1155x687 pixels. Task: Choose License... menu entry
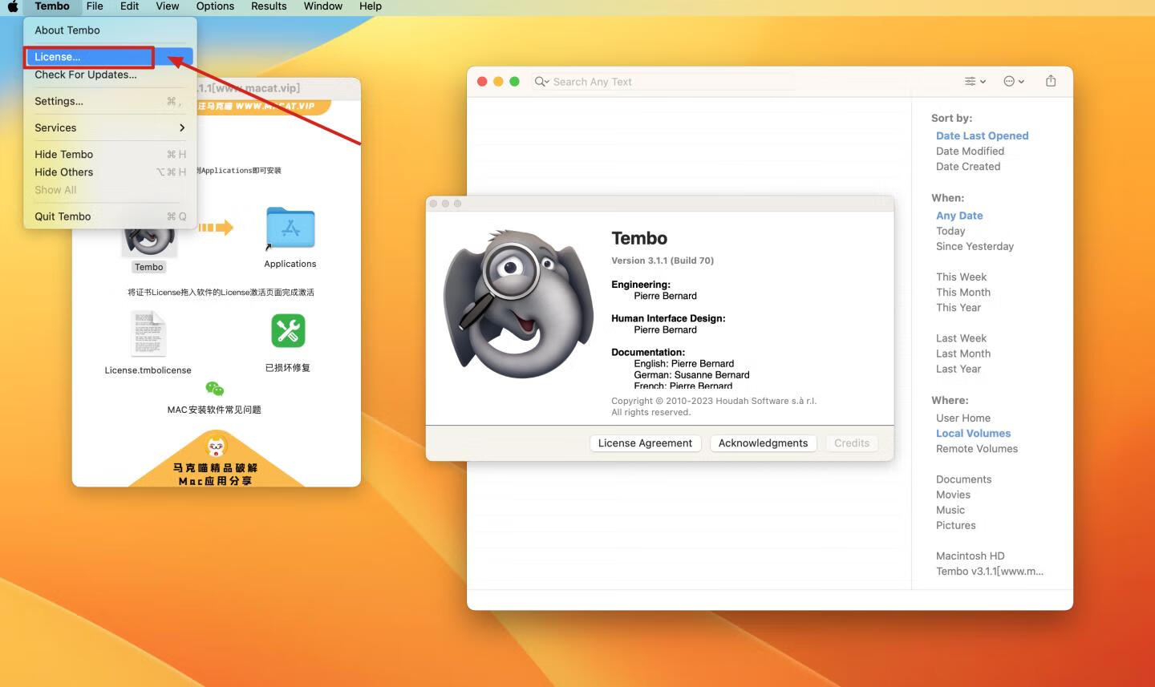110,57
